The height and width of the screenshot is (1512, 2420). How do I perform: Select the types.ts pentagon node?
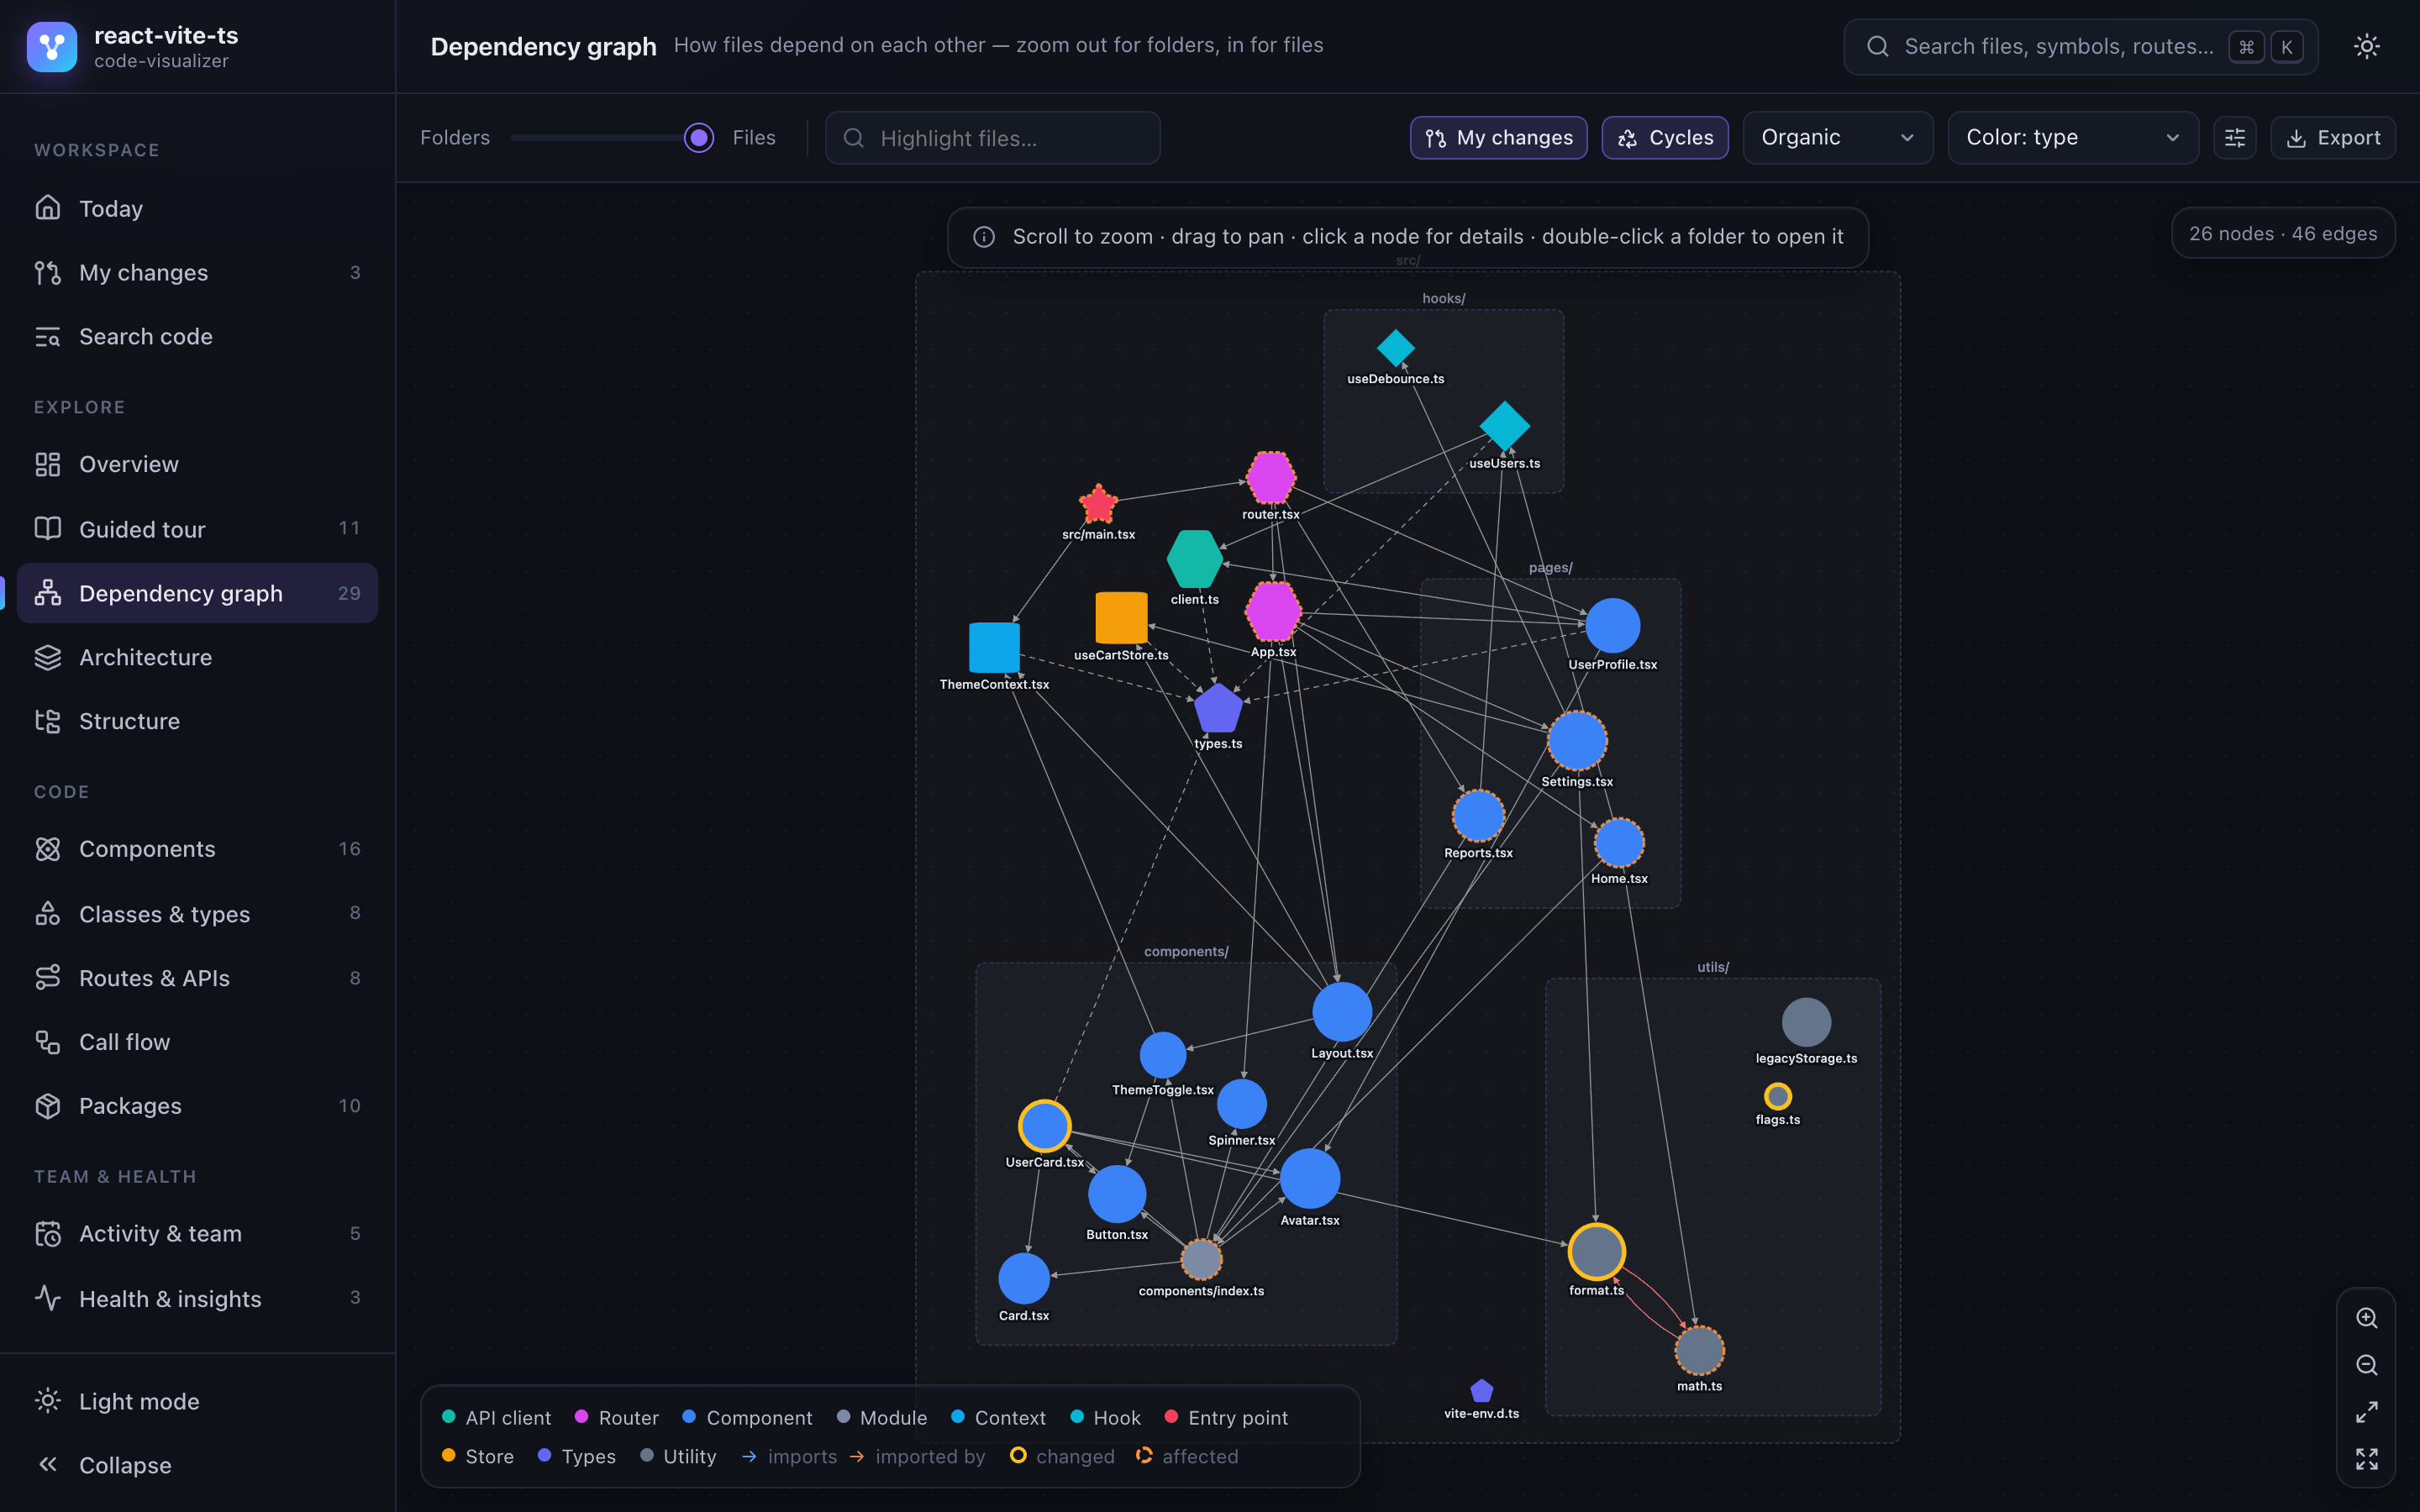[x=1218, y=709]
